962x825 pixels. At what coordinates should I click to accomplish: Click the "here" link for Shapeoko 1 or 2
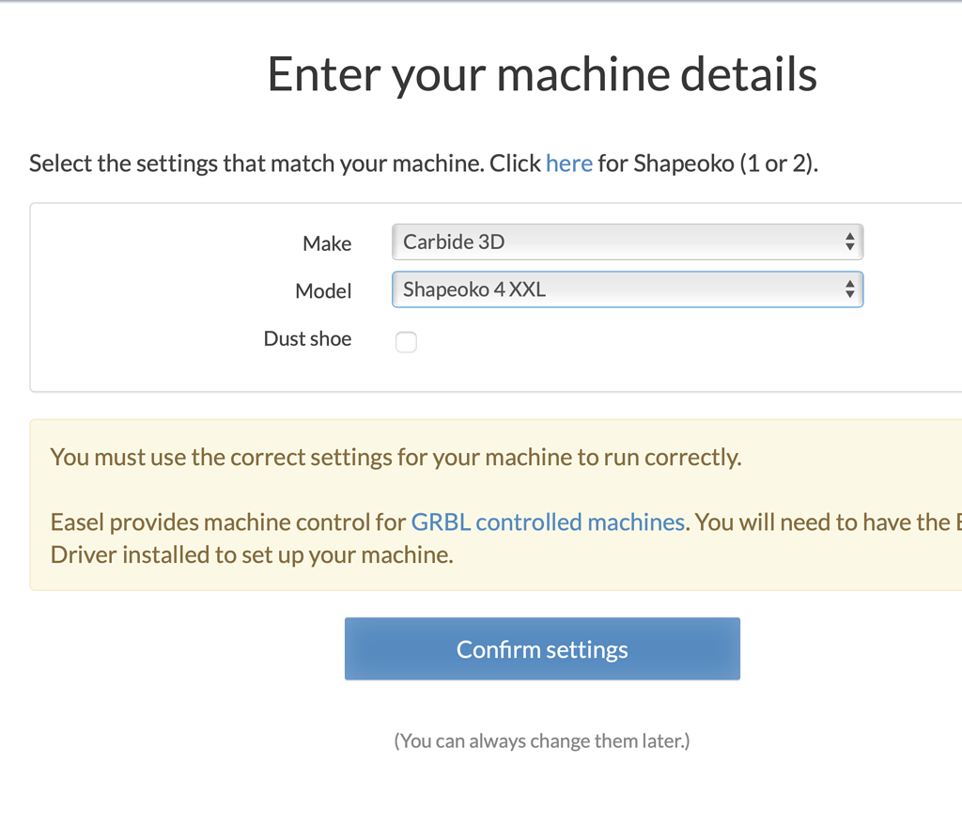coord(568,163)
